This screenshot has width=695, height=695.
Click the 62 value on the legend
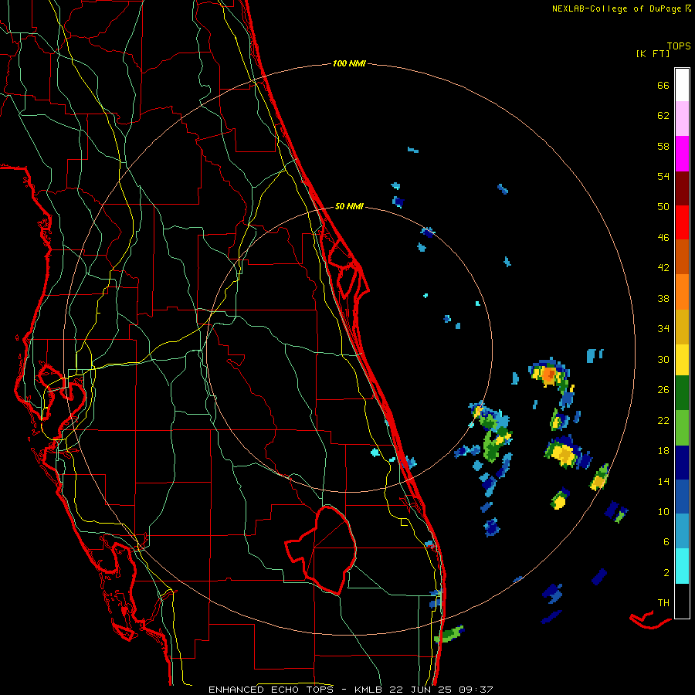[663, 116]
